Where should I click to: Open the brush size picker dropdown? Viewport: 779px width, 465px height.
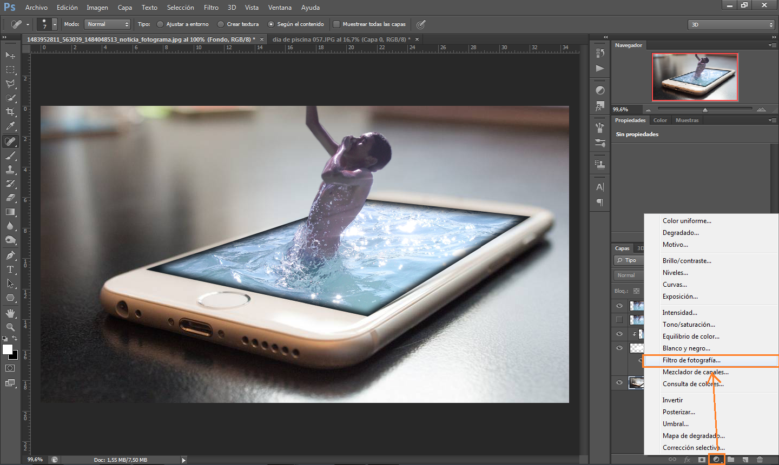54,24
